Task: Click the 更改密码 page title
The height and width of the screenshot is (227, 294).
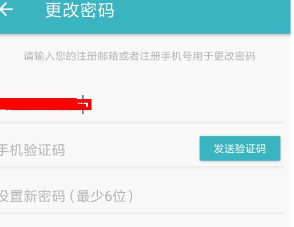Action: point(80,10)
